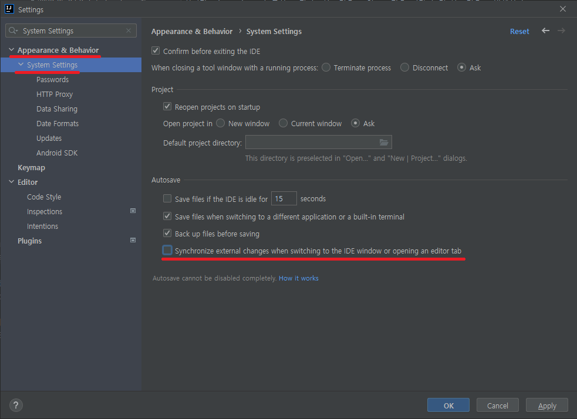The height and width of the screenshot is (419, 577).
Task: Go back with the left arrow
Action: (545, 31)
